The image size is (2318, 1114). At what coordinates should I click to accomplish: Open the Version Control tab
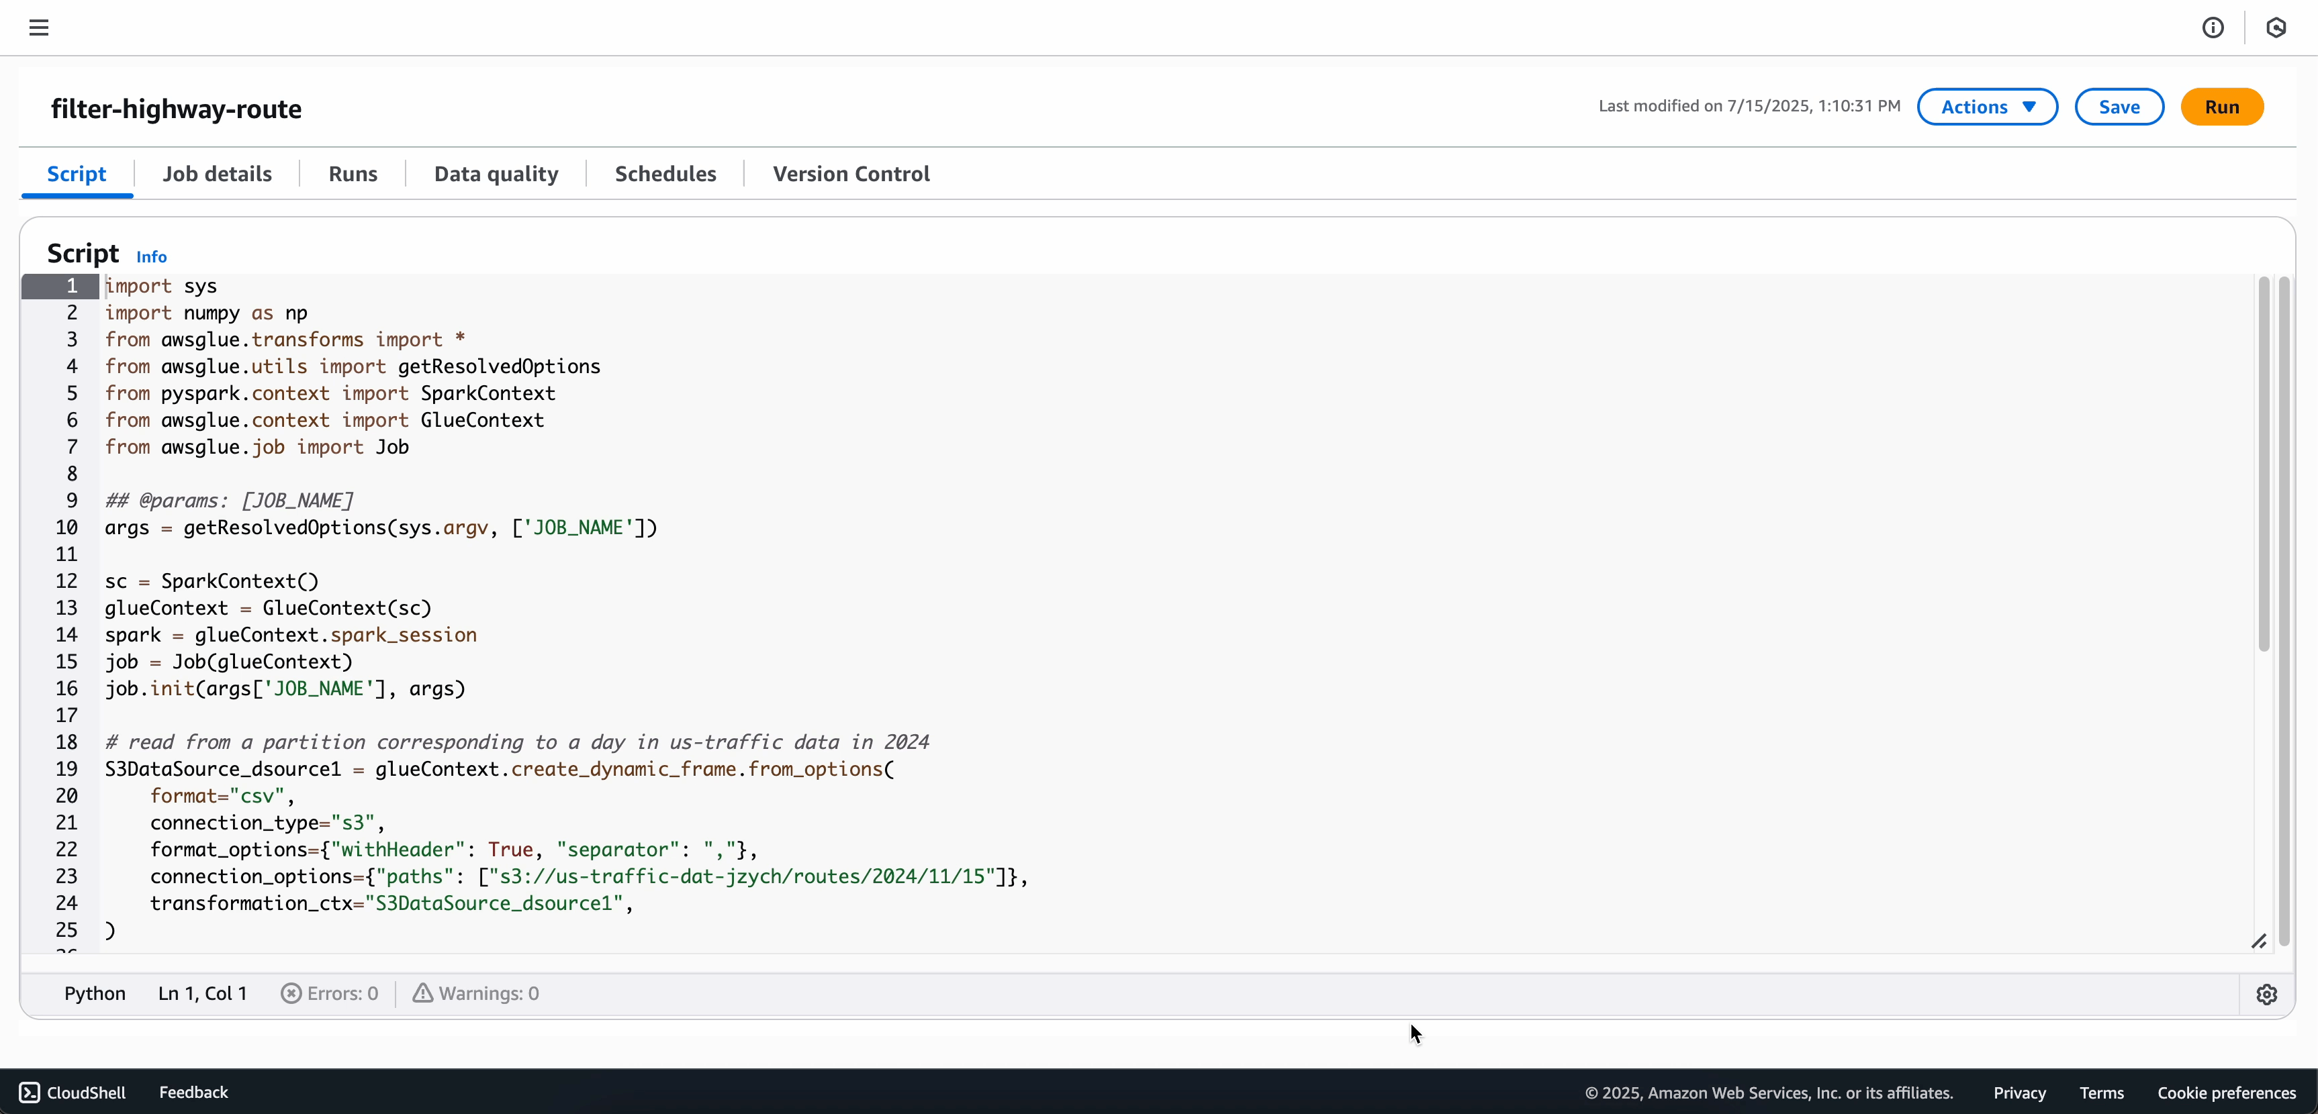point(850,174)
